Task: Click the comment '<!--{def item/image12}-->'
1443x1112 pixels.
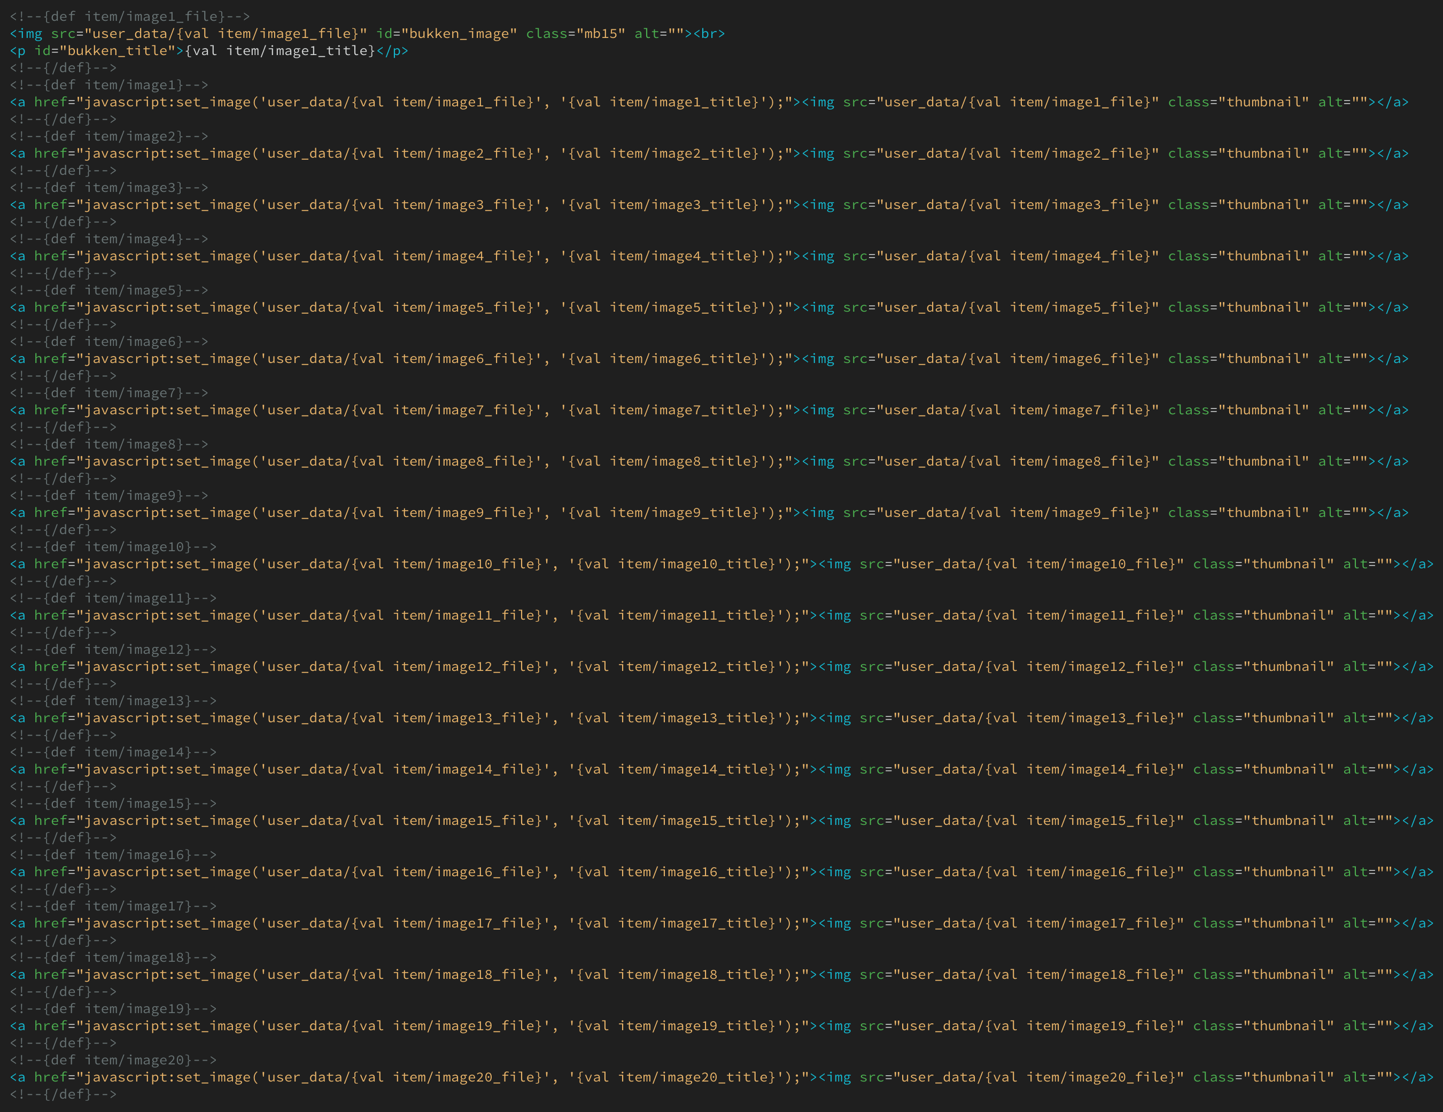Action: click(113, 650)
